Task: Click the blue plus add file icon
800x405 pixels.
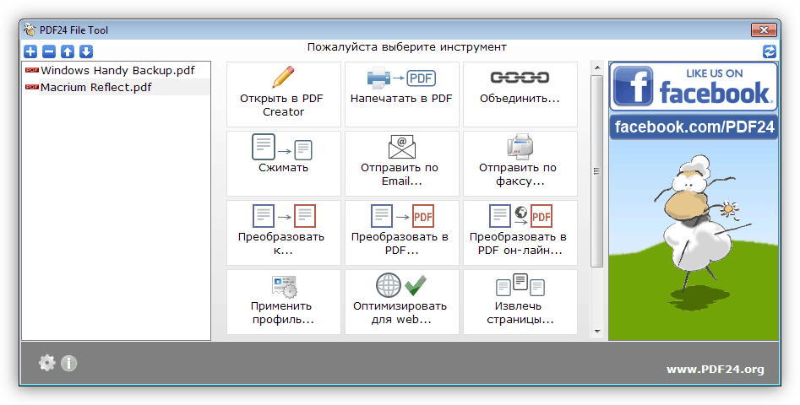Action: (x=30, y=51)
